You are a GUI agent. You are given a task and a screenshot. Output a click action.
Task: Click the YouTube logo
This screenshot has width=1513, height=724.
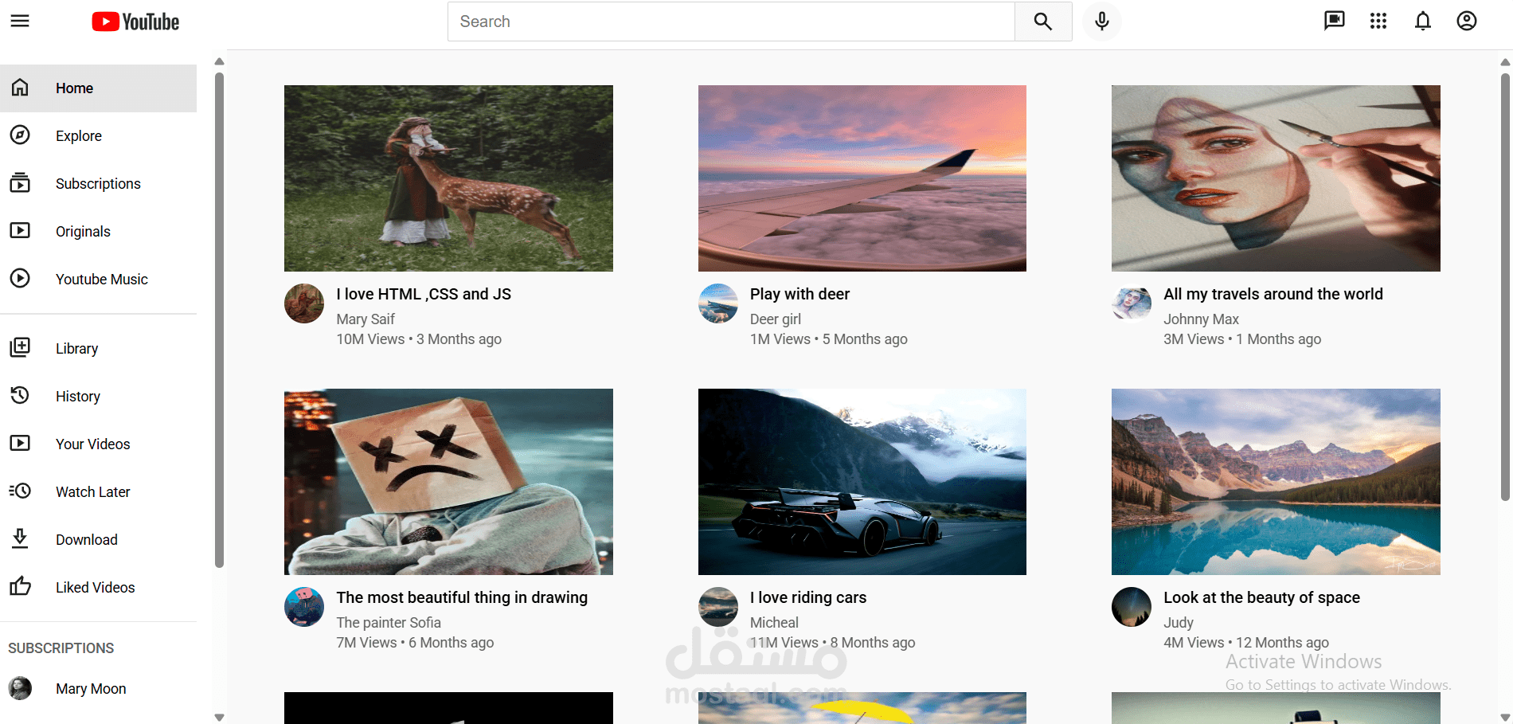tap(135, 22)
